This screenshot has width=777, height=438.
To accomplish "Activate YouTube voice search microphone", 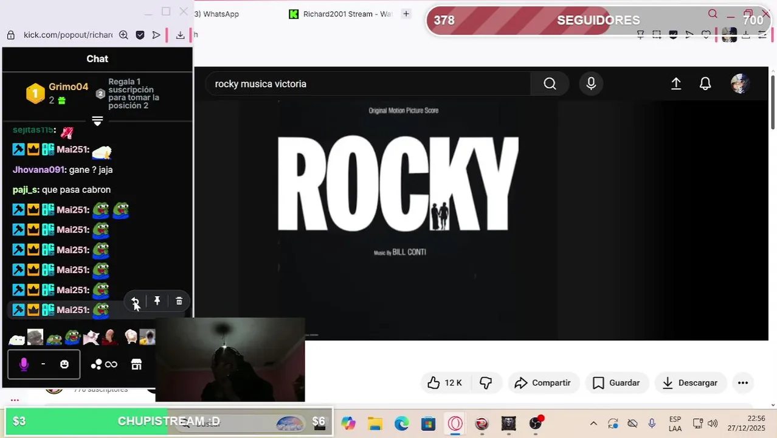I will (591, 84).
